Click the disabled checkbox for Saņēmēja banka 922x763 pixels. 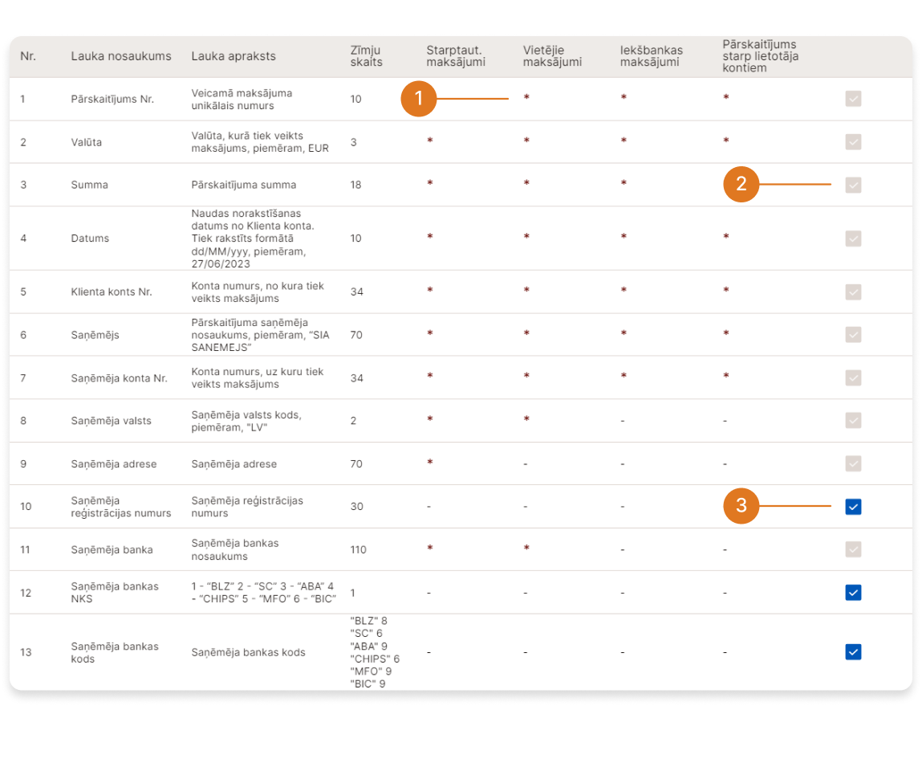point(853,549)
